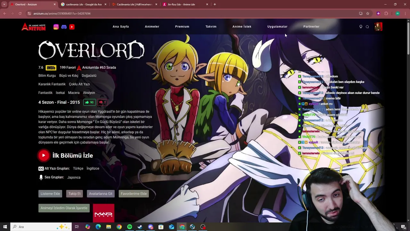This screenshot has width=410, height=231.
Task: Select Macera genre tag
Action: point(74,93)
